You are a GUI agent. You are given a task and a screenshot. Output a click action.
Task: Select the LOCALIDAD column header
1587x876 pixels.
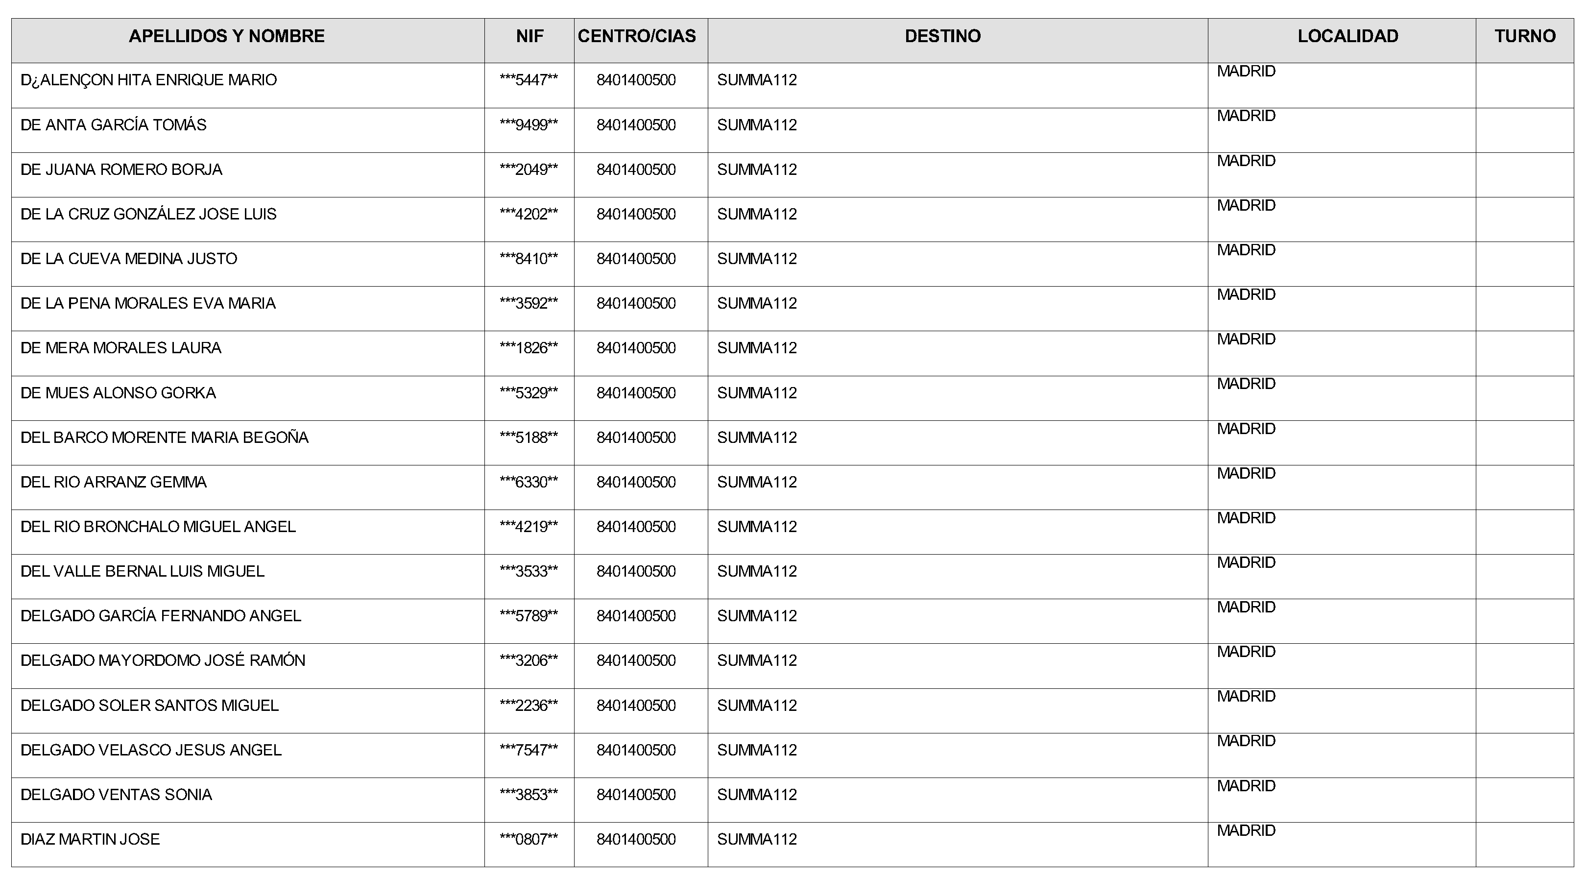(1347, 36)
